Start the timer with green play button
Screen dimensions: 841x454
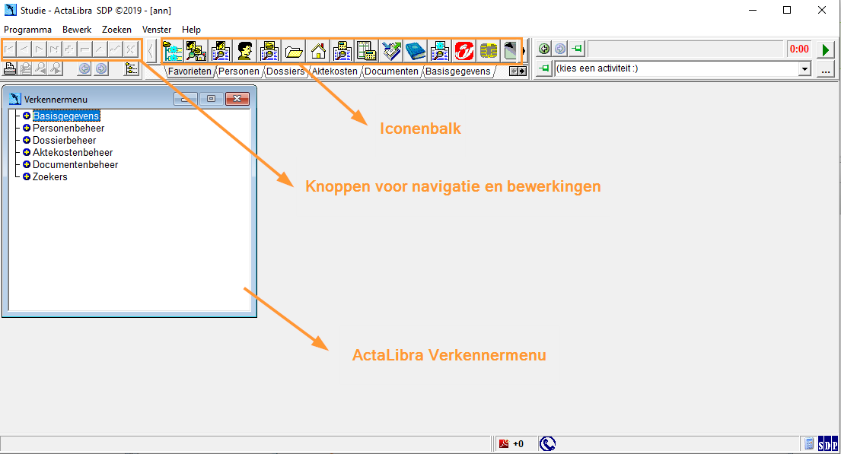click(x=826, y=49)
